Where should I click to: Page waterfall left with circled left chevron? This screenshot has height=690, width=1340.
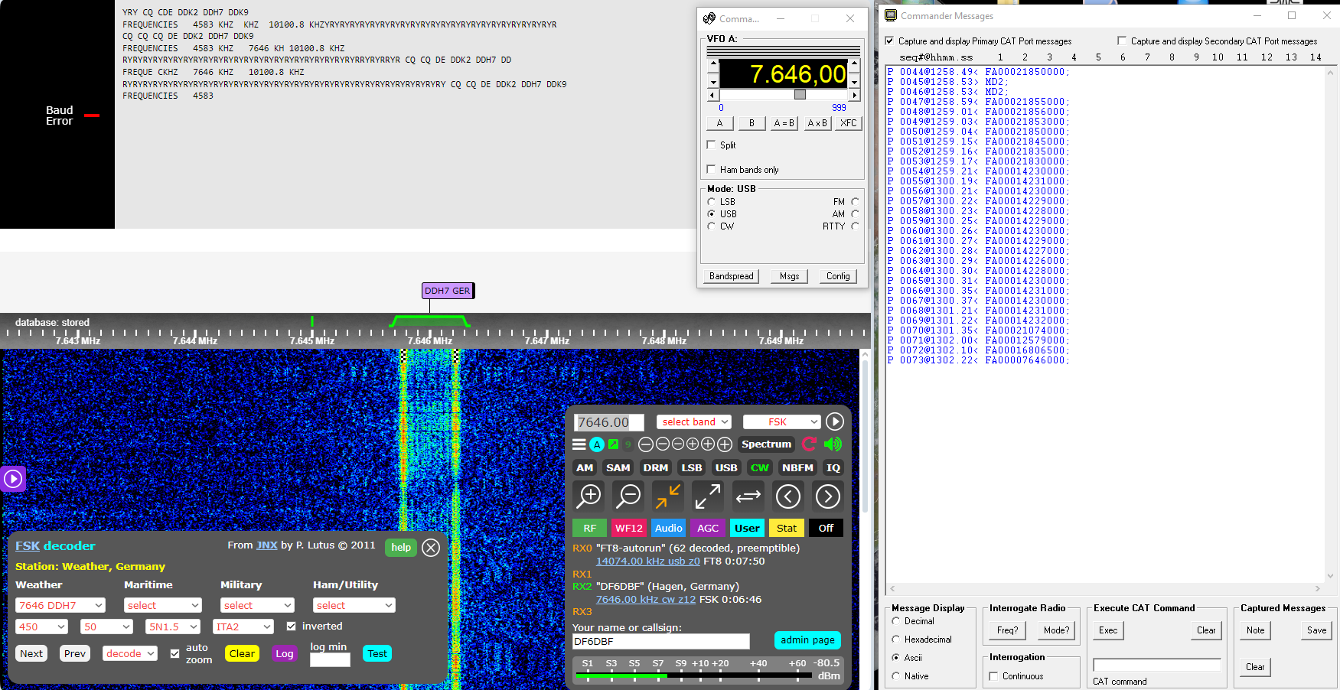point(788,496)
